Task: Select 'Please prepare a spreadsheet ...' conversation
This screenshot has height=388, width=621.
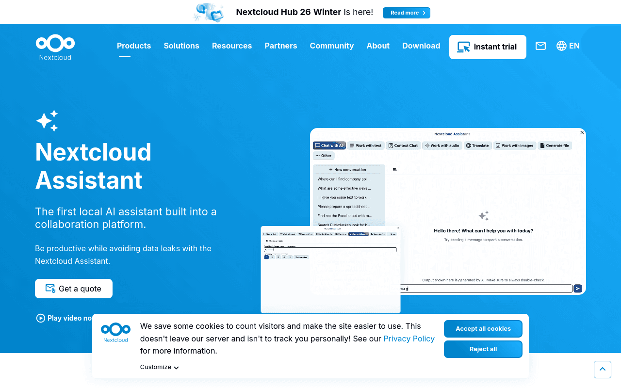Action: pos(344,207)
